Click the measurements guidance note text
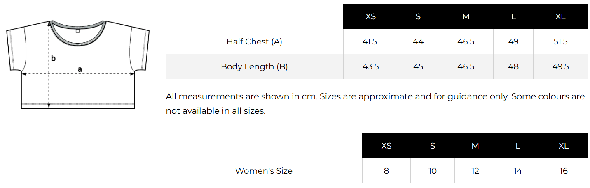The height and width of the screenshot is (188, 590). (x=375, y=104)
